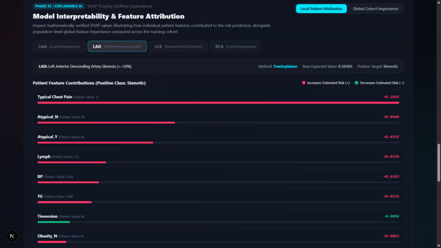The width and height of the screenshot is (441, 248).
Task: Click the Typical Chest Pain feature name
Action: pyautogui.click(x=55, y=97)
